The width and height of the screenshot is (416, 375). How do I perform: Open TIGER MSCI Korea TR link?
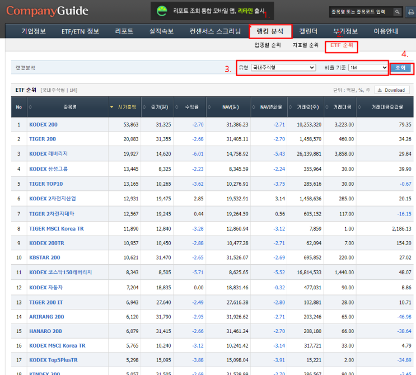point(56,228)
